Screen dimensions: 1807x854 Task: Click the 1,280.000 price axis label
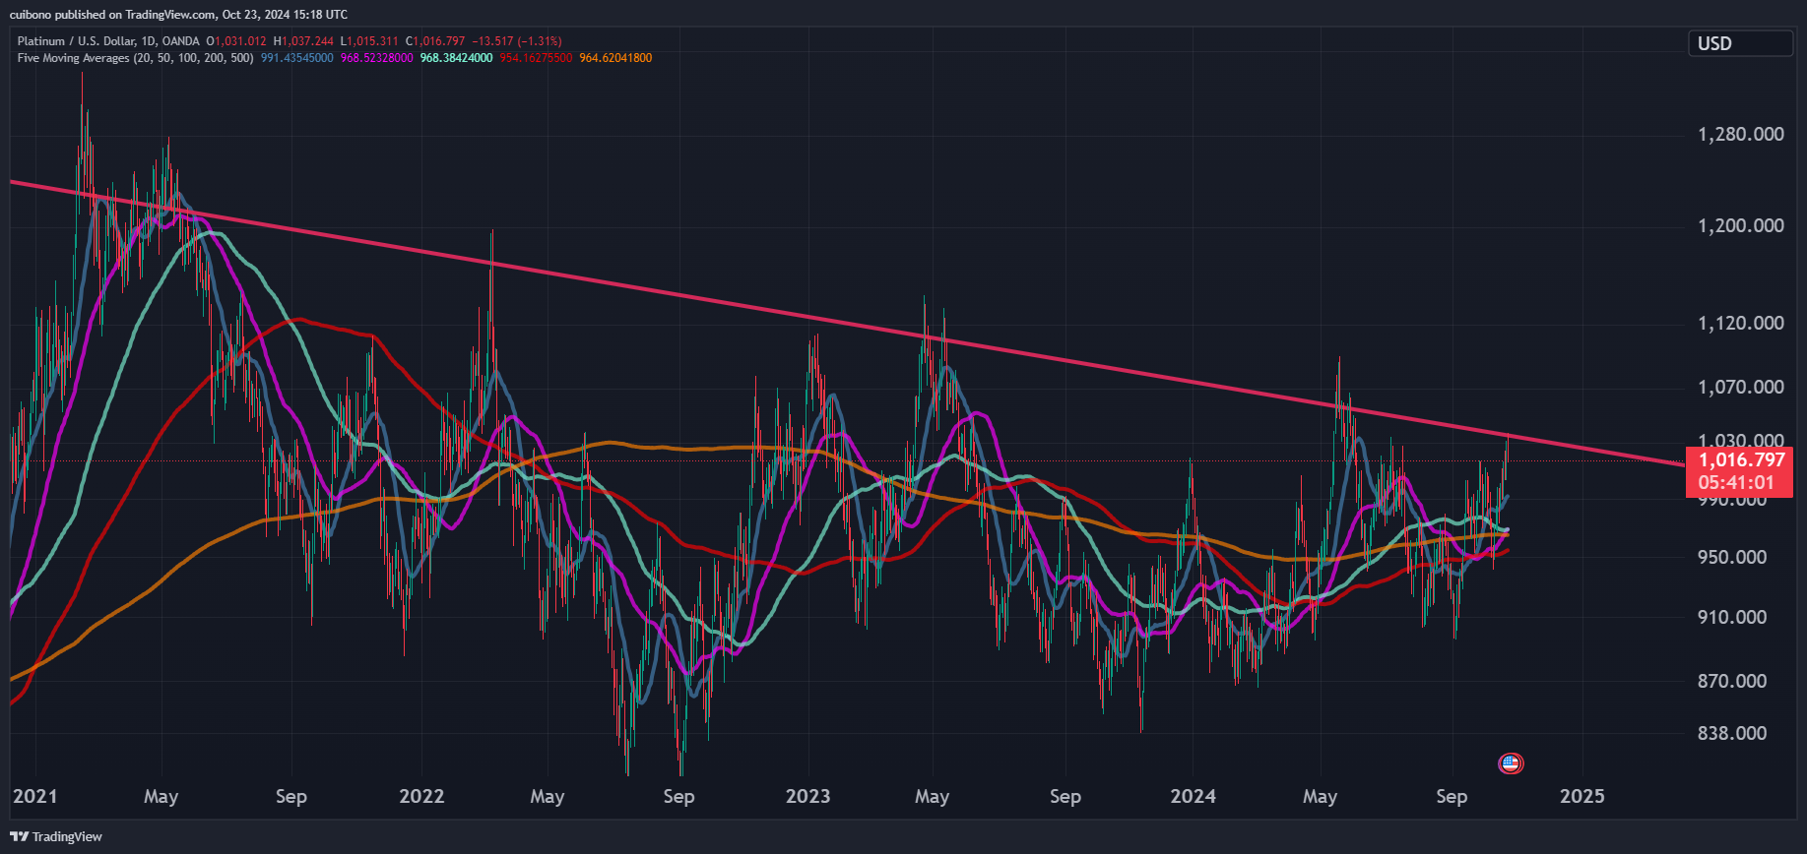pos(1741,134)
